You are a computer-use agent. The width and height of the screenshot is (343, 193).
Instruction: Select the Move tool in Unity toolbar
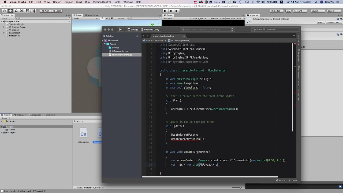click(x=10, y=11)
